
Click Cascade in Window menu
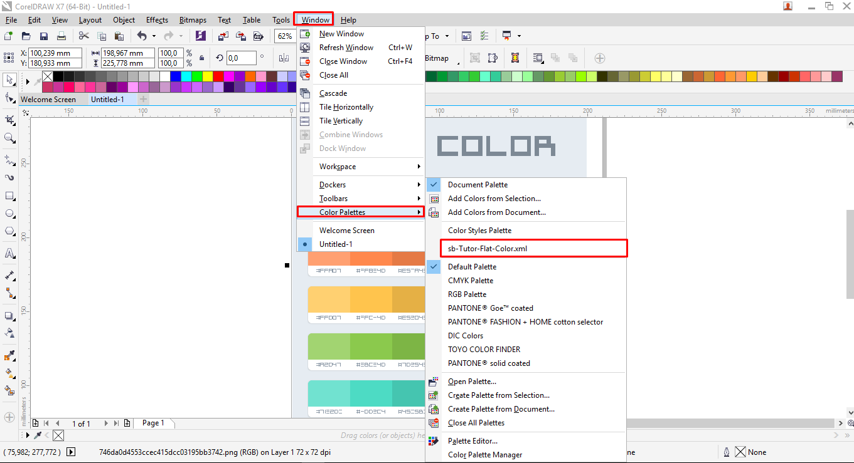point(333,93)
